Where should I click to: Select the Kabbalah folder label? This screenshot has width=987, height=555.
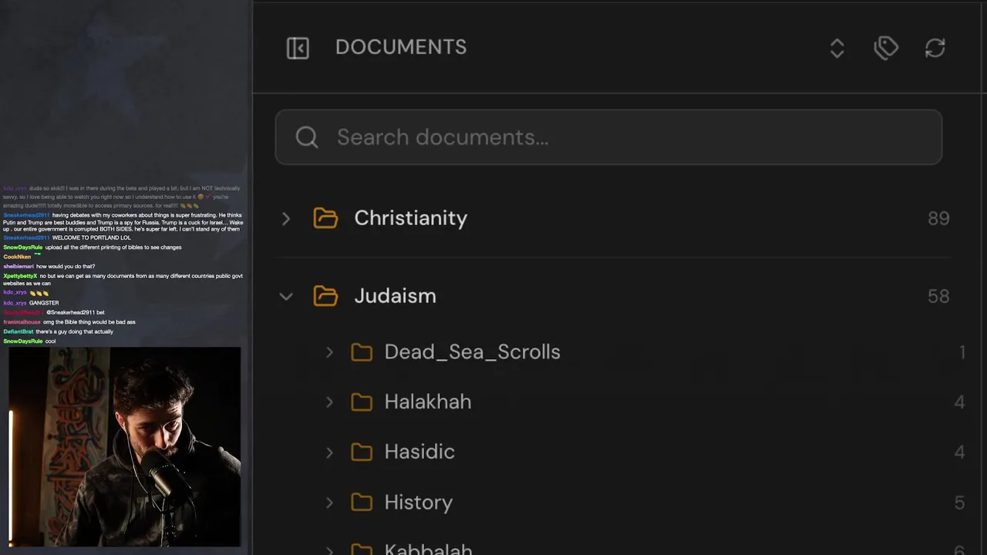tap(428, 549)
